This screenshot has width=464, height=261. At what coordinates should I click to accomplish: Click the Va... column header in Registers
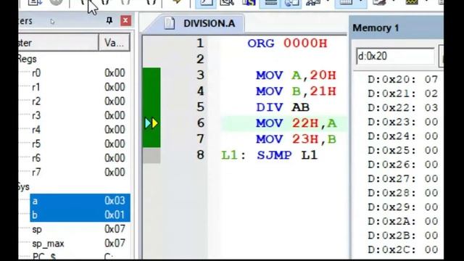tap(115, 43)
